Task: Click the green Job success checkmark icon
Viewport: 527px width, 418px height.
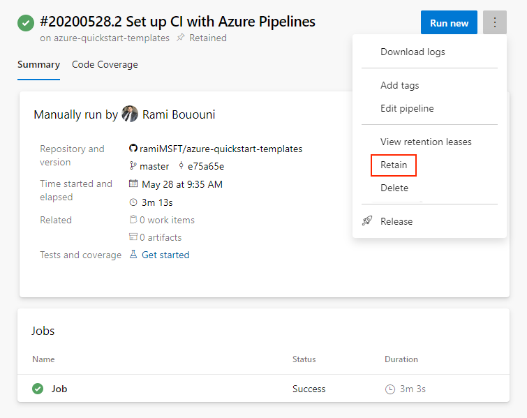Action: [38, 389]
